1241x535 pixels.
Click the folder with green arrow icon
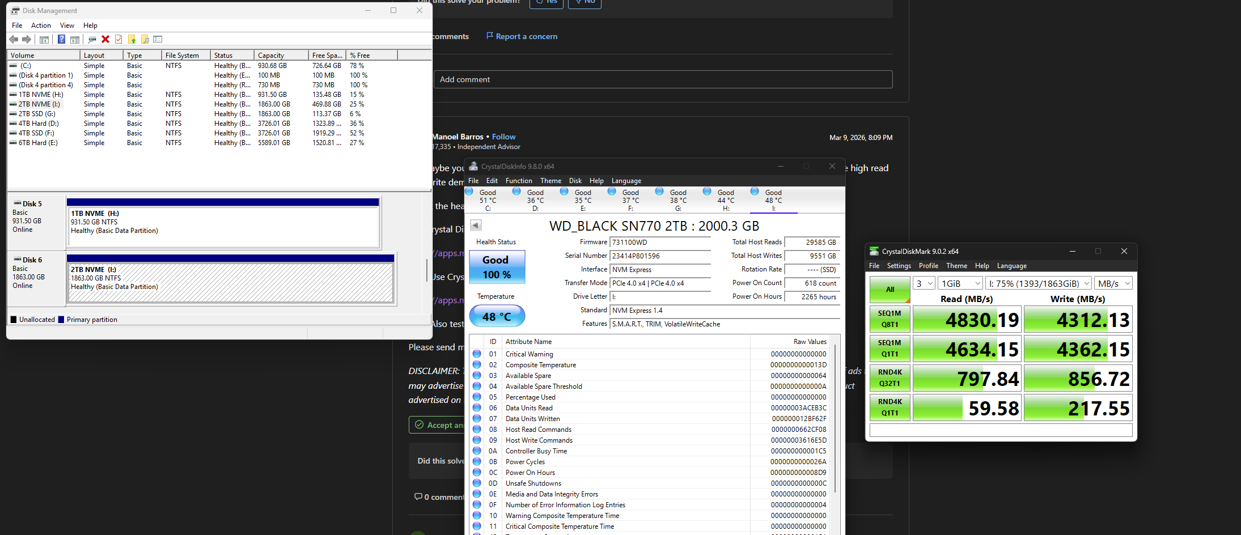(x=132, y=39)
